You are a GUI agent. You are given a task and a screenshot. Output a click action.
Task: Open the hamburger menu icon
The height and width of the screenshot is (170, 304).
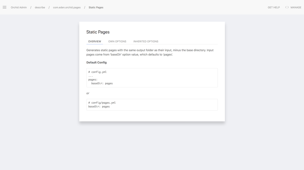[x=5, y=7]
